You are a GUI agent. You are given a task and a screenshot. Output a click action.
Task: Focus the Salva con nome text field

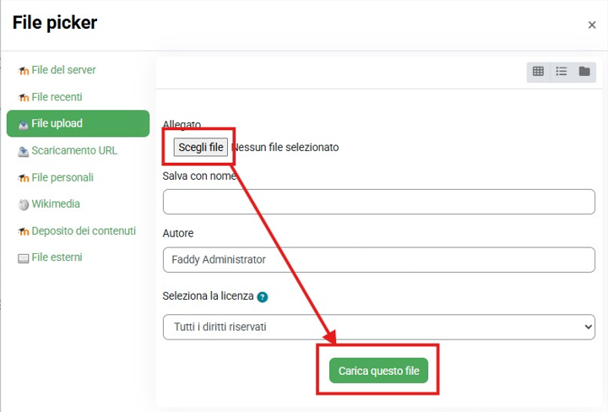pyautogui.click(x=379, y=202)
